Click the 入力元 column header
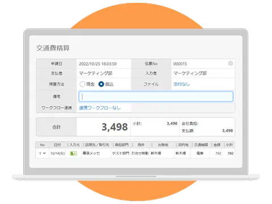 pos(74,145)
